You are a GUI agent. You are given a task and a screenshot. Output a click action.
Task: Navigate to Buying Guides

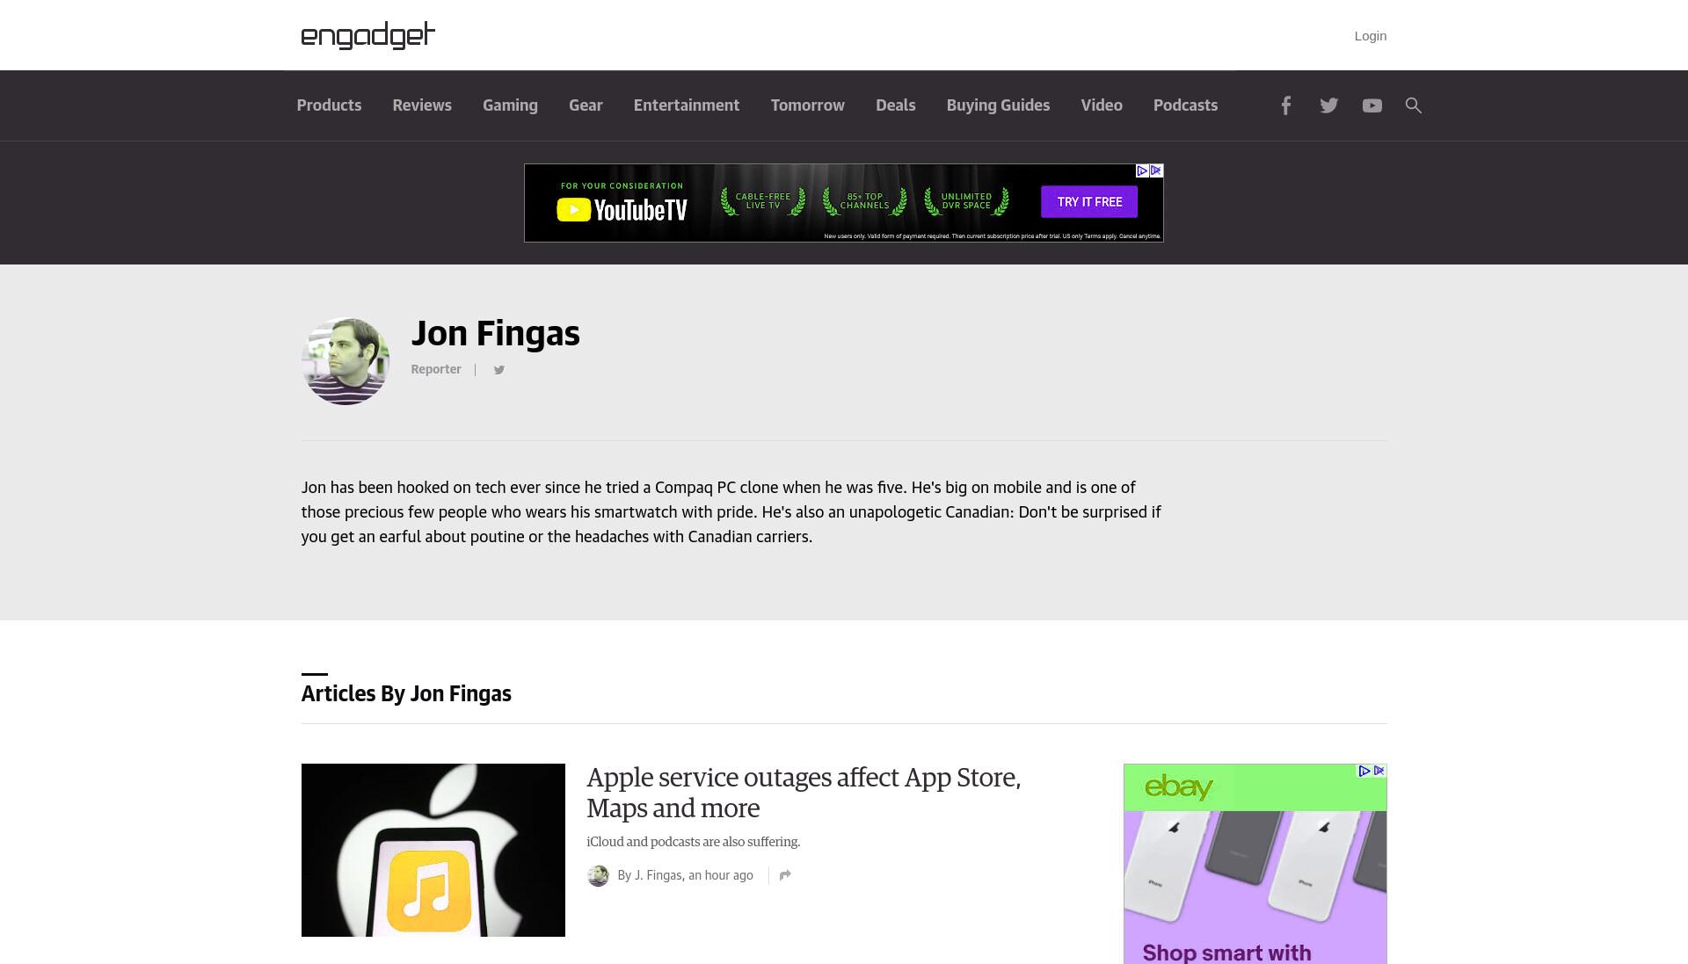click(x=998, y=105)
